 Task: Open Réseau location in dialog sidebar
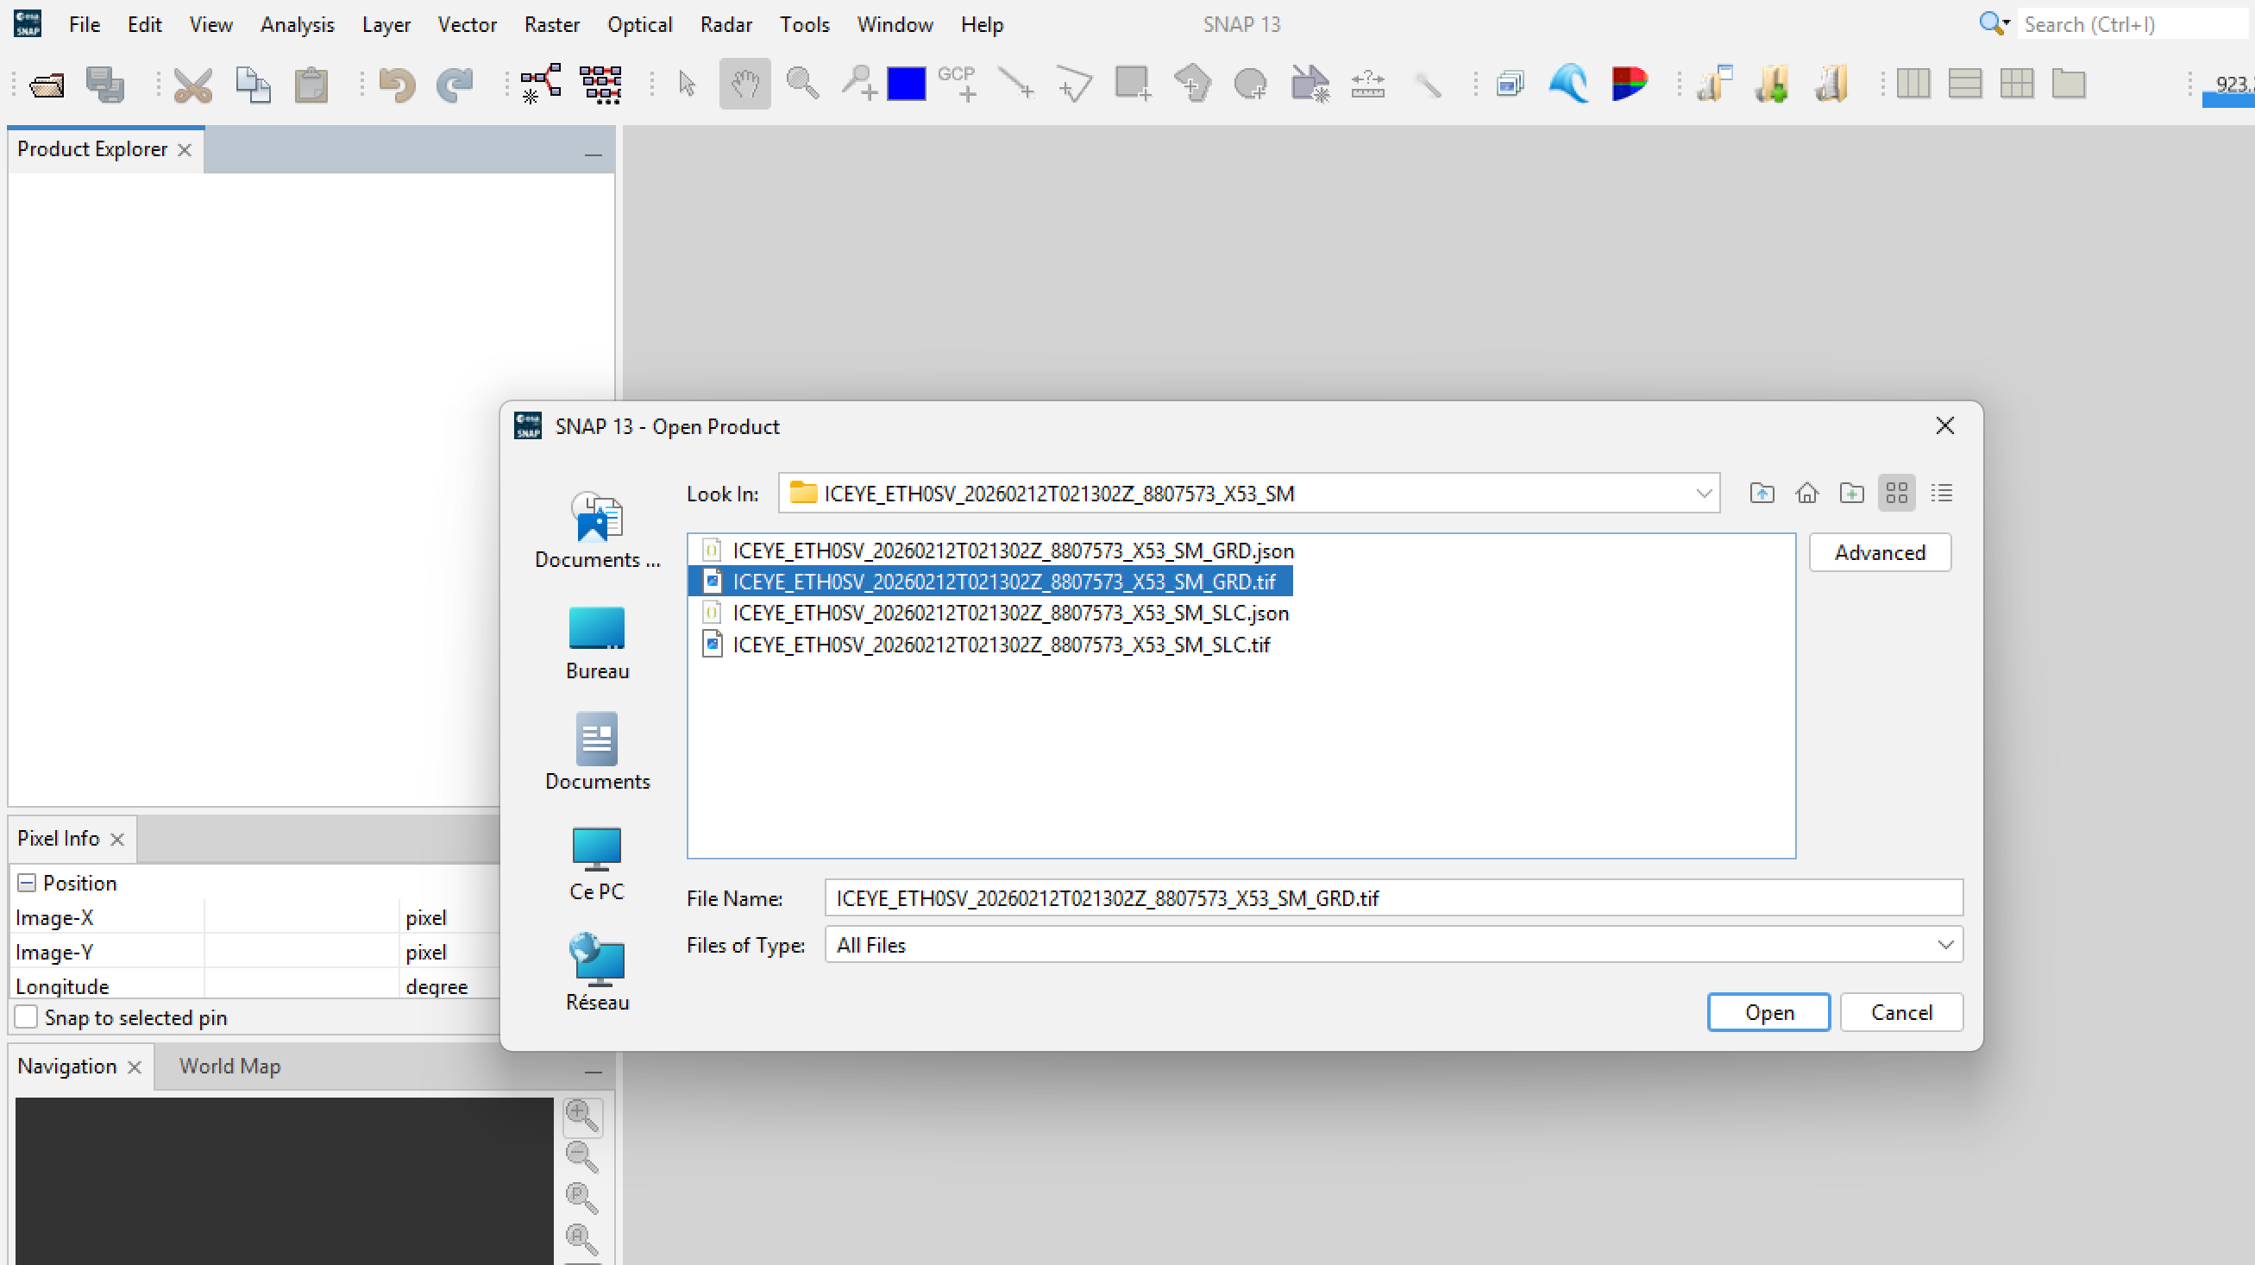coord(597,973)
